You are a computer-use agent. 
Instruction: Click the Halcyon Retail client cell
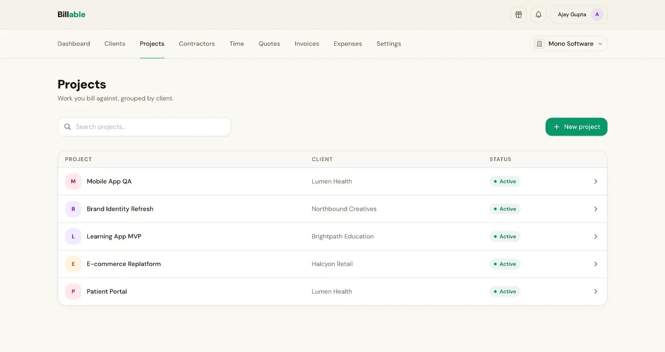(x=332, y=264)
